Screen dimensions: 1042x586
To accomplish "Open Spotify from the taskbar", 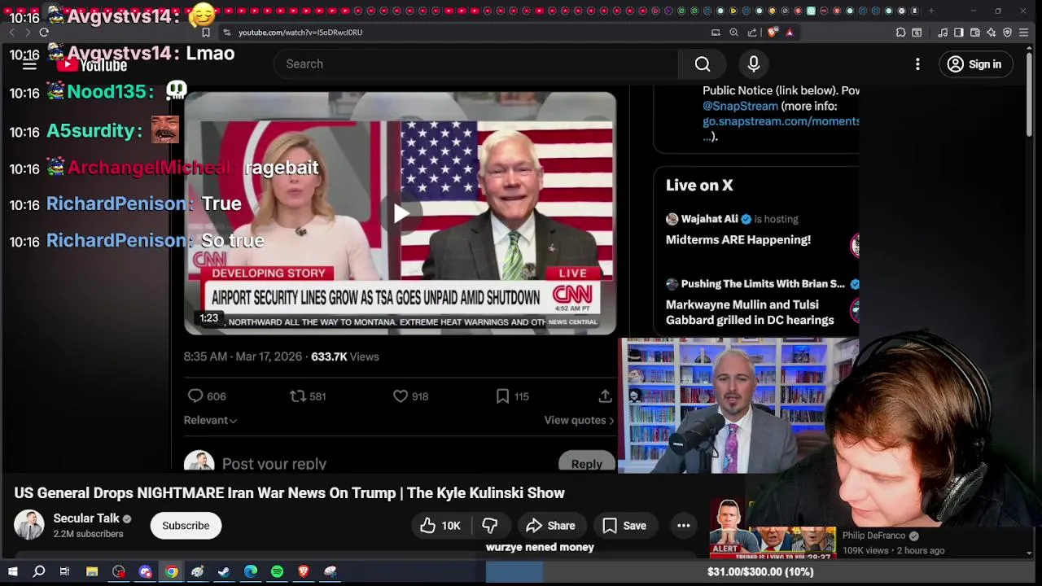I will [x=277, y=572].
